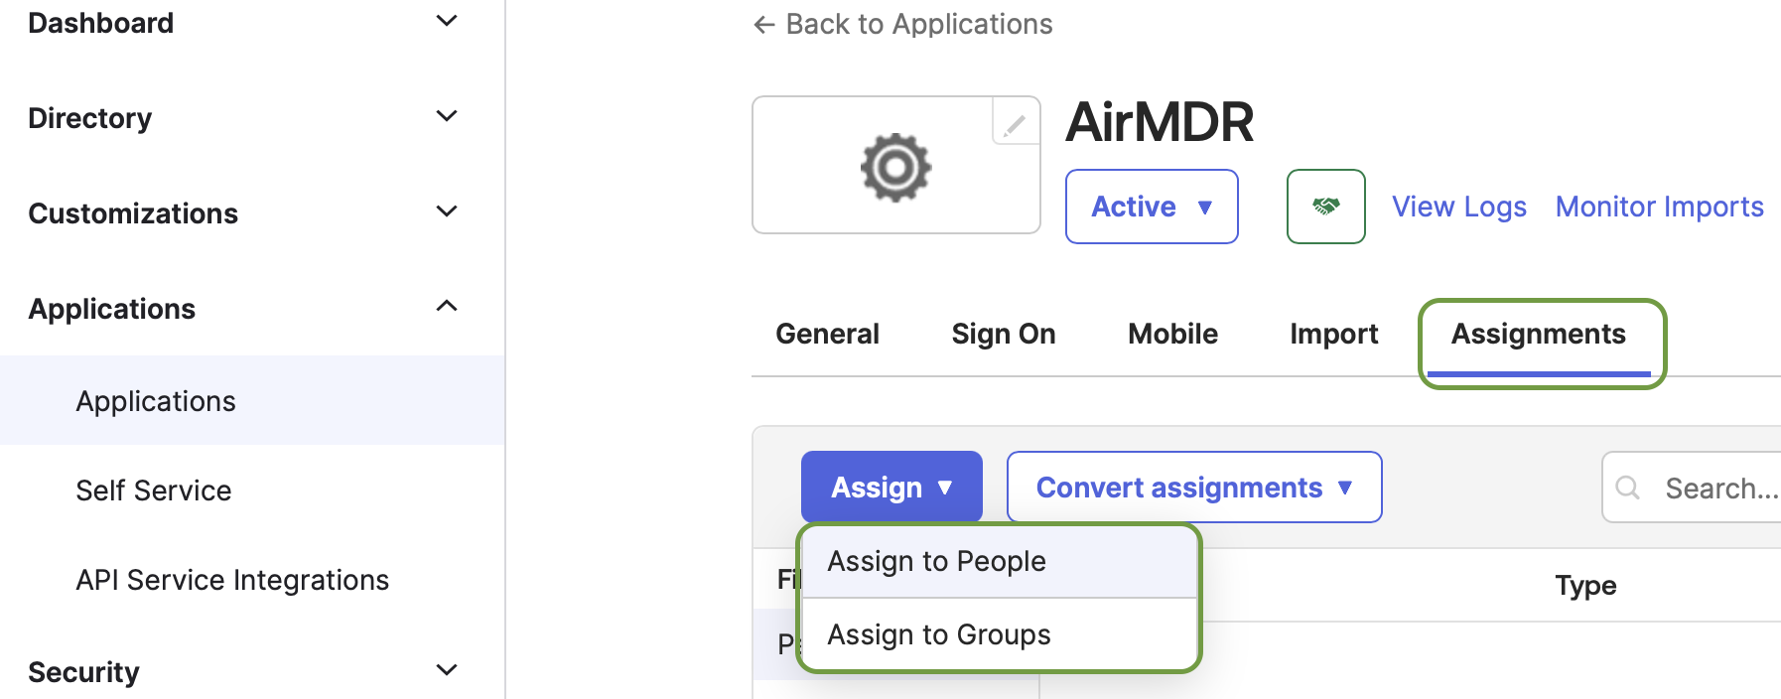Click the Type column header

pyautogui.click(x=1585, y=586)
